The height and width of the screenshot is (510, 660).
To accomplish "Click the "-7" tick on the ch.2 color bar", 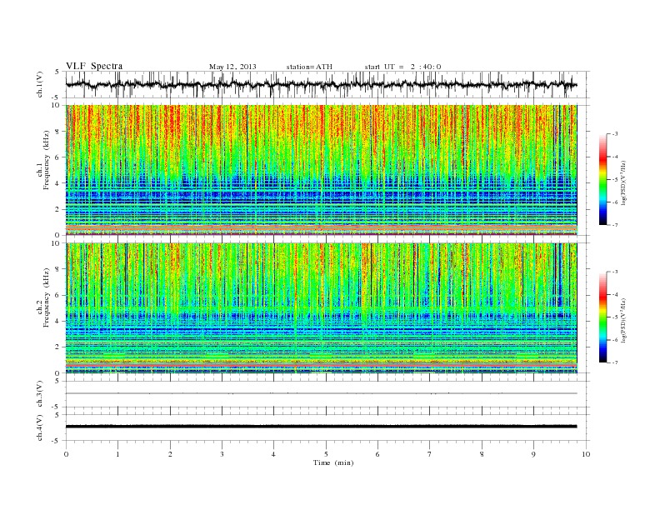I will 615,362.
